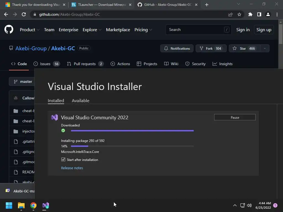Viewport: 283px width, 212px height.
Task: Open the Chrome profile avatar
Action: [268, 14]
